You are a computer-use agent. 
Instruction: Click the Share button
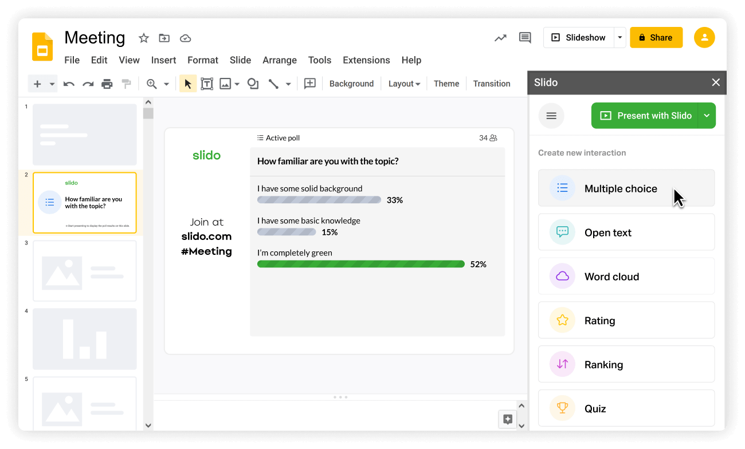[x=656, y=37]
